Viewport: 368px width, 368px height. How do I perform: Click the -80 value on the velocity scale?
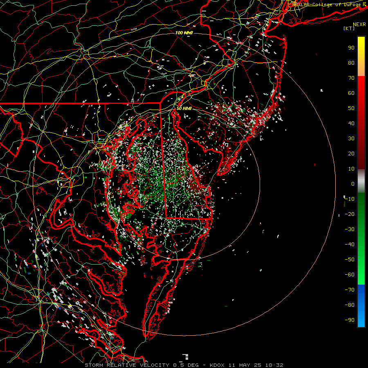(350, 305)
